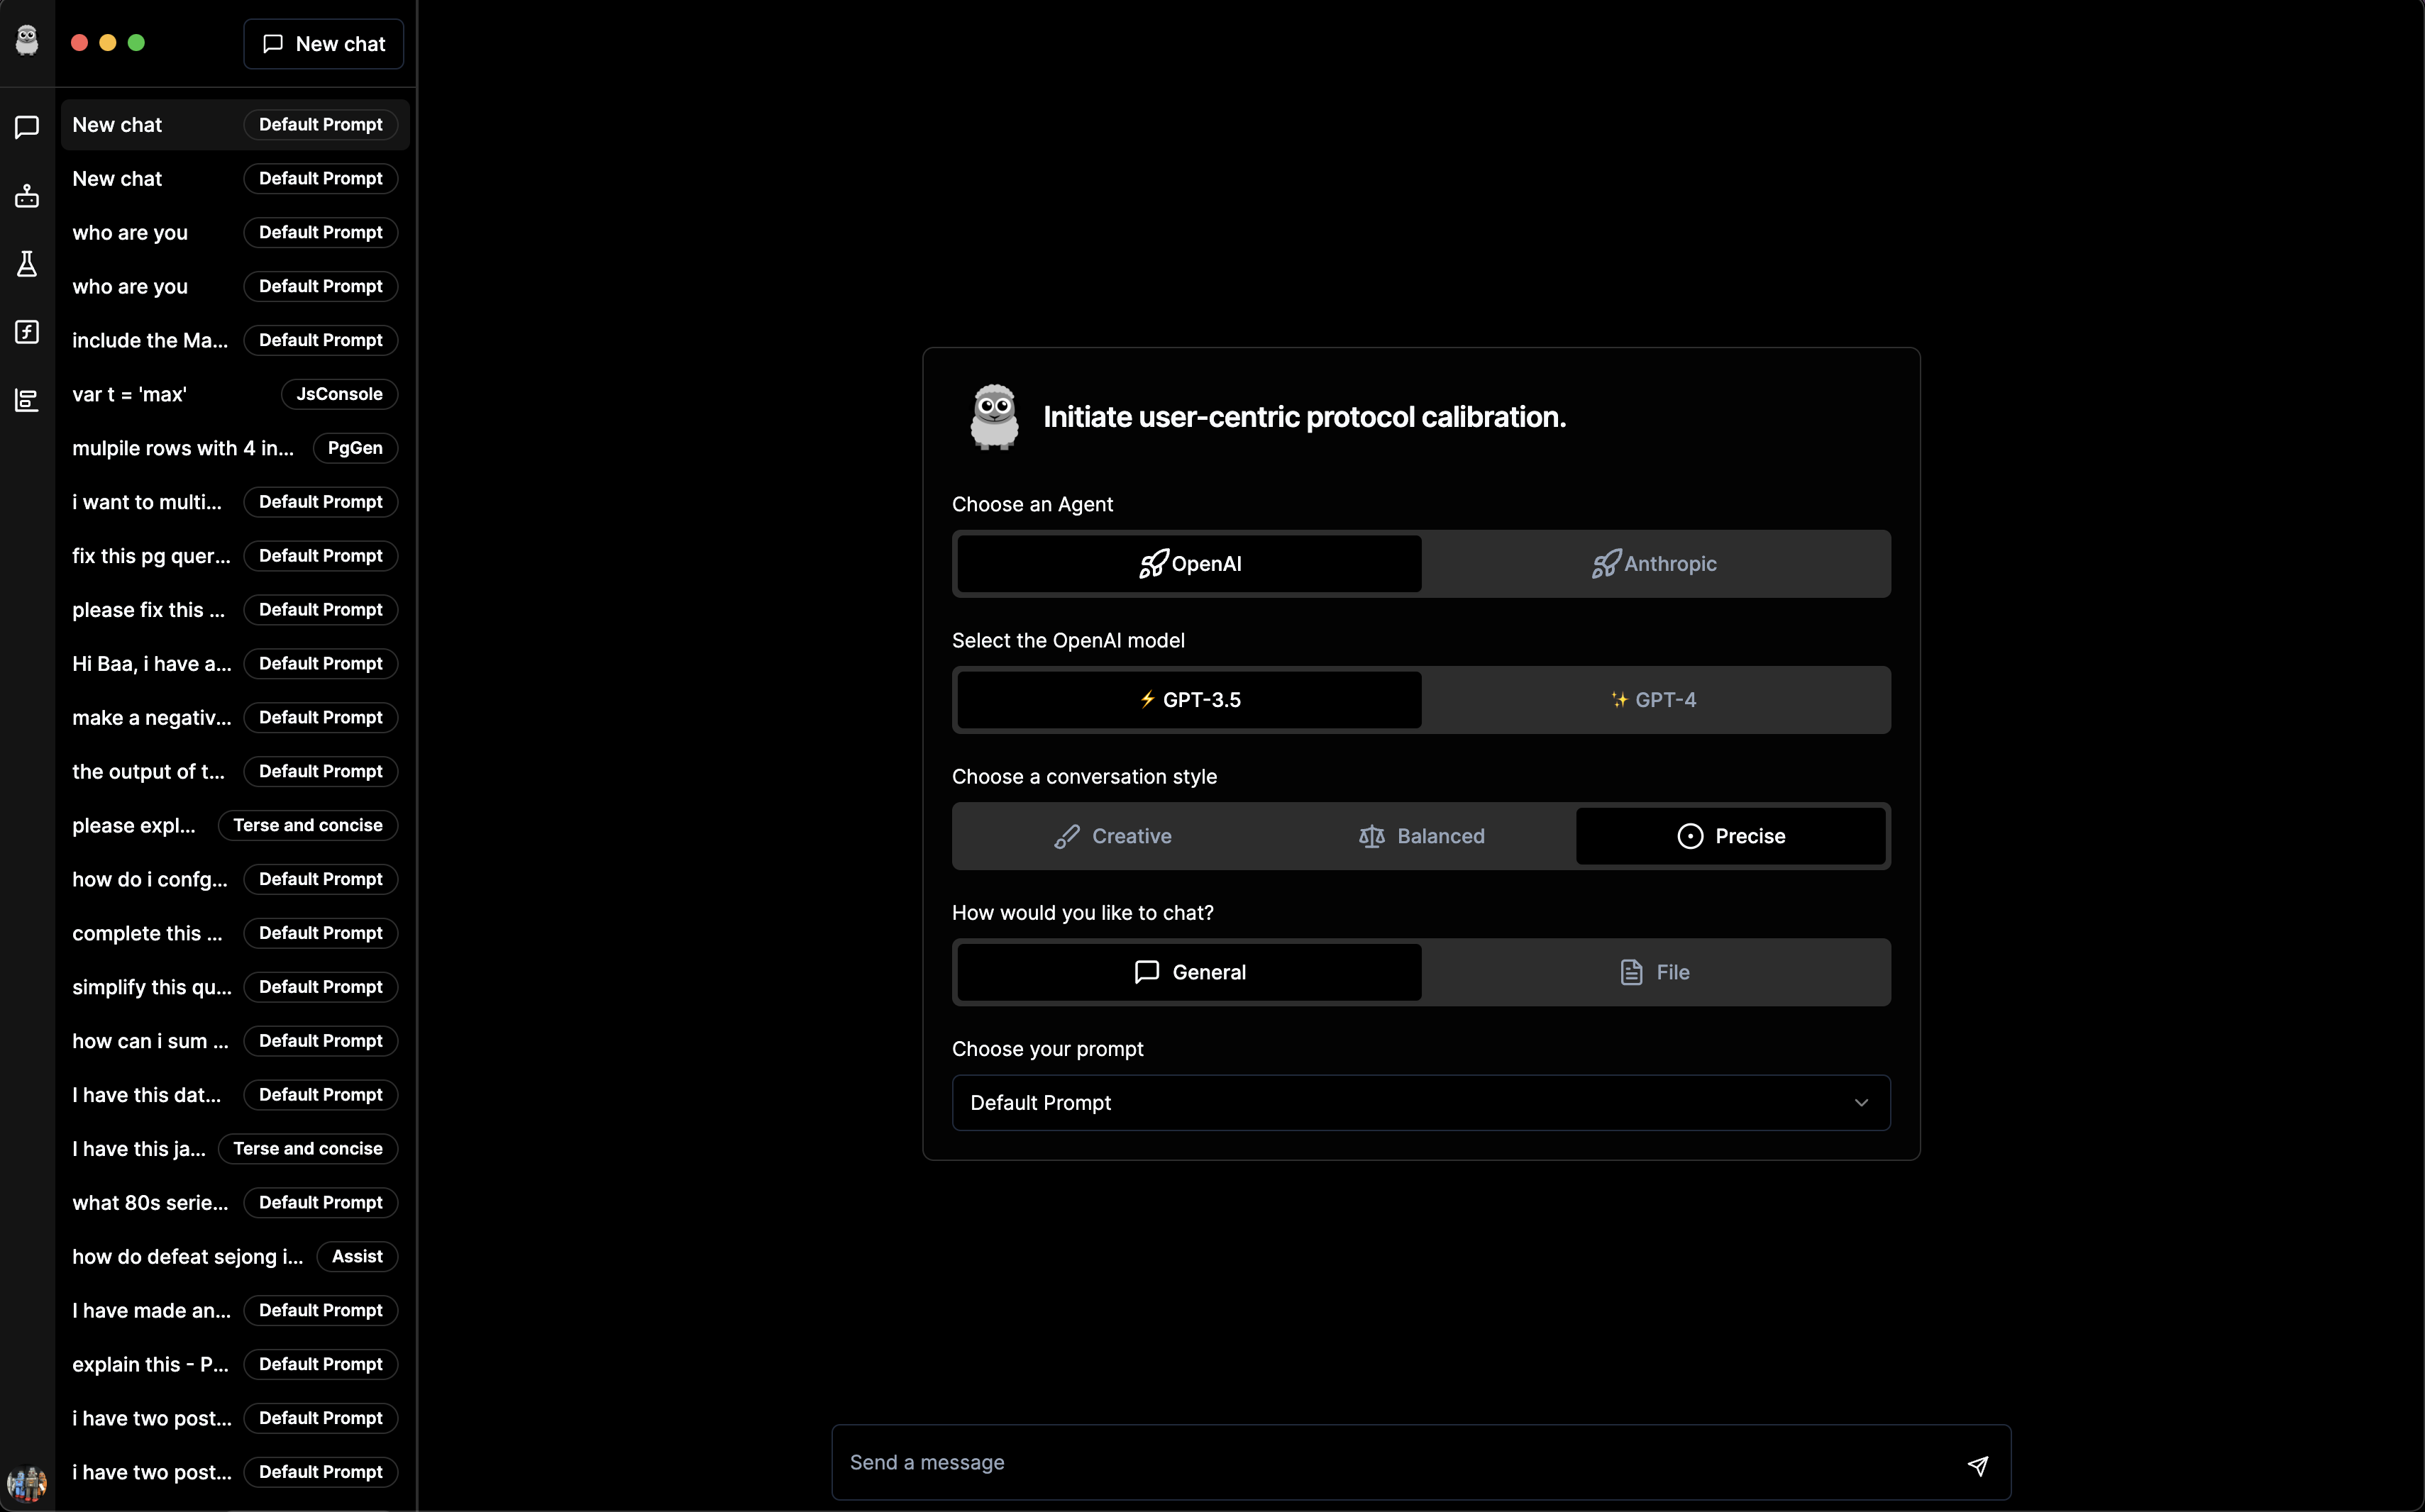Open the highlighted first New chat conversation
2425x1512 pixels.
click(235, 125)
